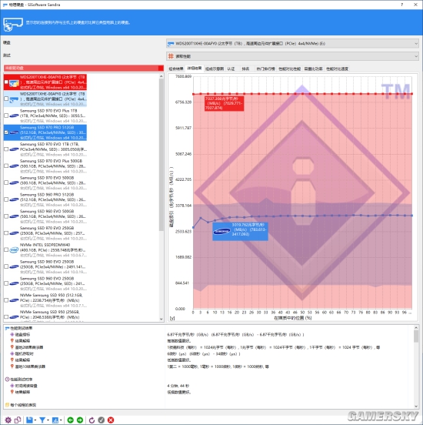Switch to the 认证 tab
Screen dimensions: 423x425
[x=231, y=69]
